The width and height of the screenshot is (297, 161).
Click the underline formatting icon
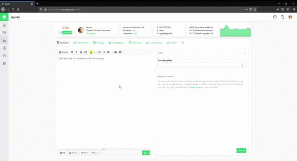(81, 52)
